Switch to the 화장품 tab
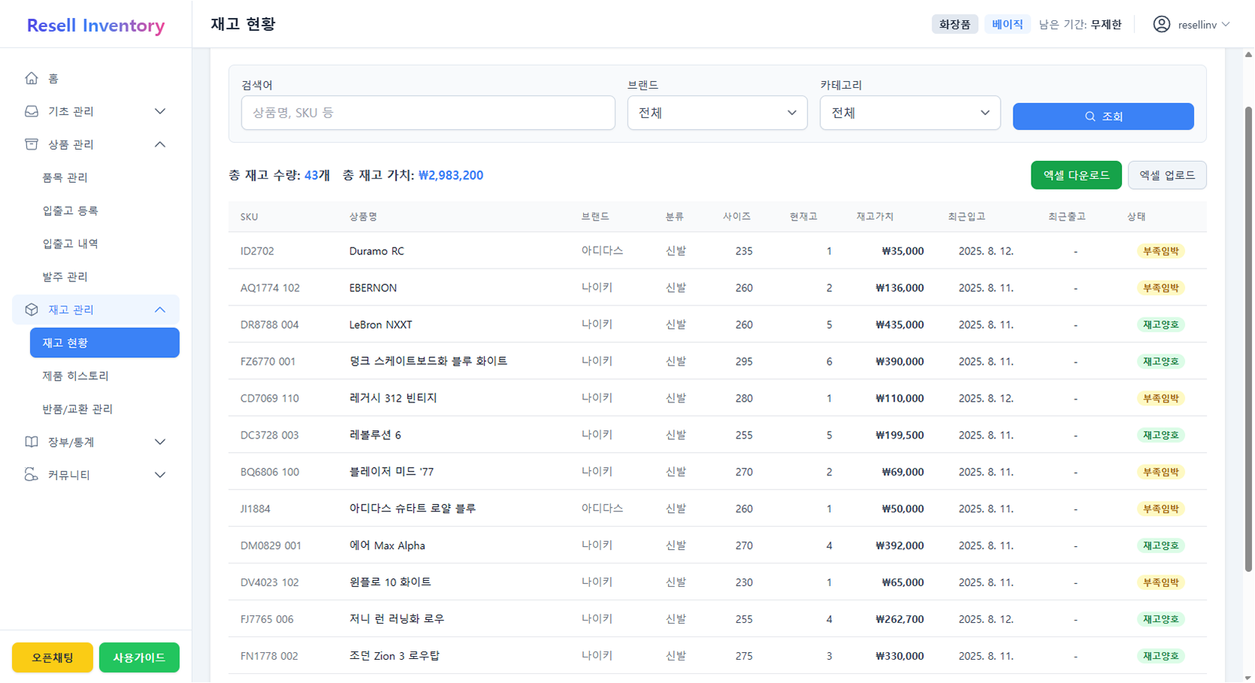The image size is (1255, 683). coord(954,23)
